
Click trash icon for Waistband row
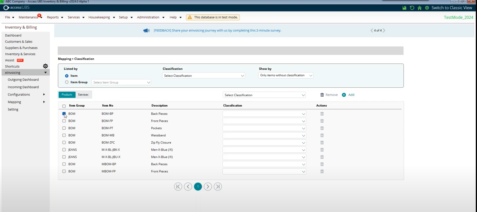click(322, 135)
